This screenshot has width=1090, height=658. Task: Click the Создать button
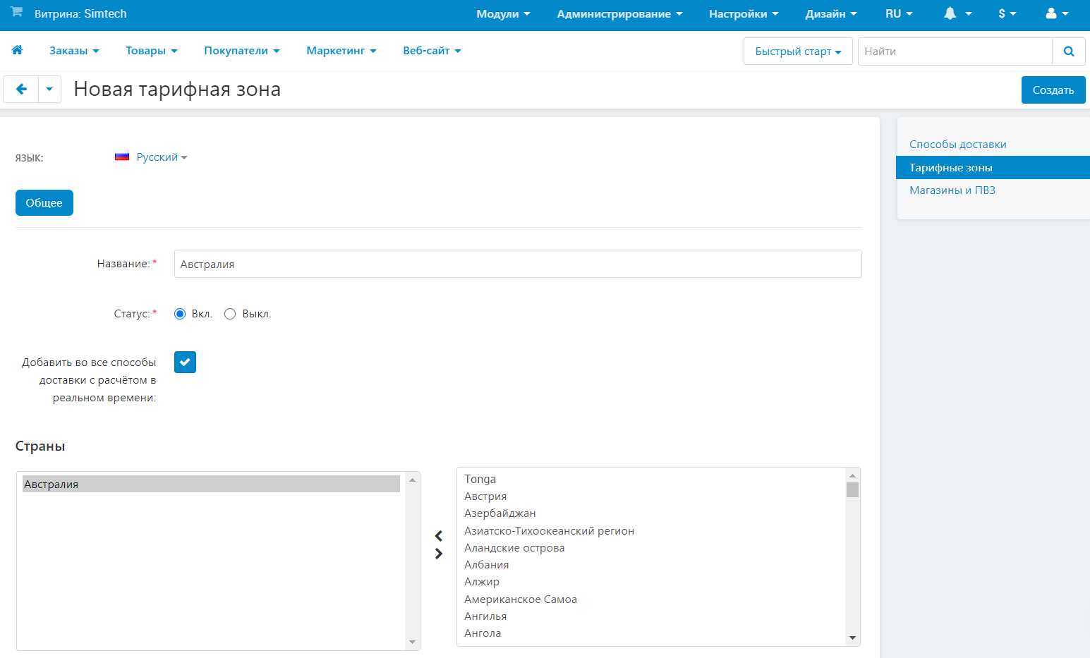(1053, 90)
